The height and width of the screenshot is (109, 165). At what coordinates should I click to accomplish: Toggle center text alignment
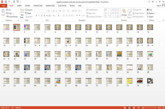coord(67,16)
